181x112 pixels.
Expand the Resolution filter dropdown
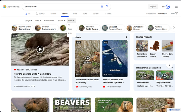click(x=49, y=21)
